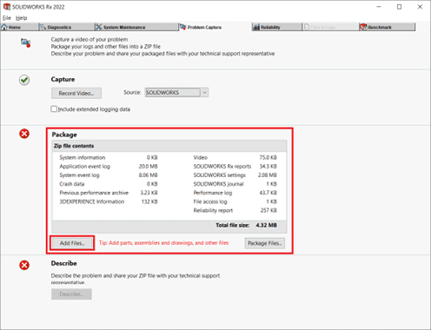
Task: Click the red X Describe status icon
Action: (24, 265)
